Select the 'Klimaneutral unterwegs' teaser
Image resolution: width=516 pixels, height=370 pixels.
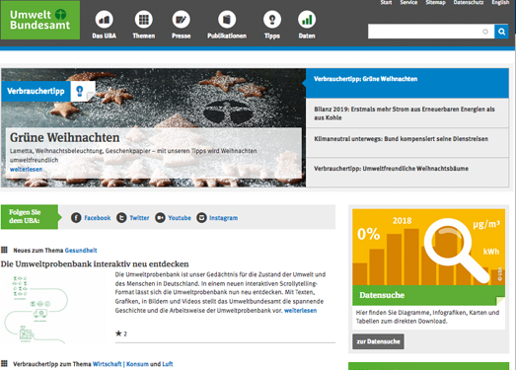(x=407, y=143)
